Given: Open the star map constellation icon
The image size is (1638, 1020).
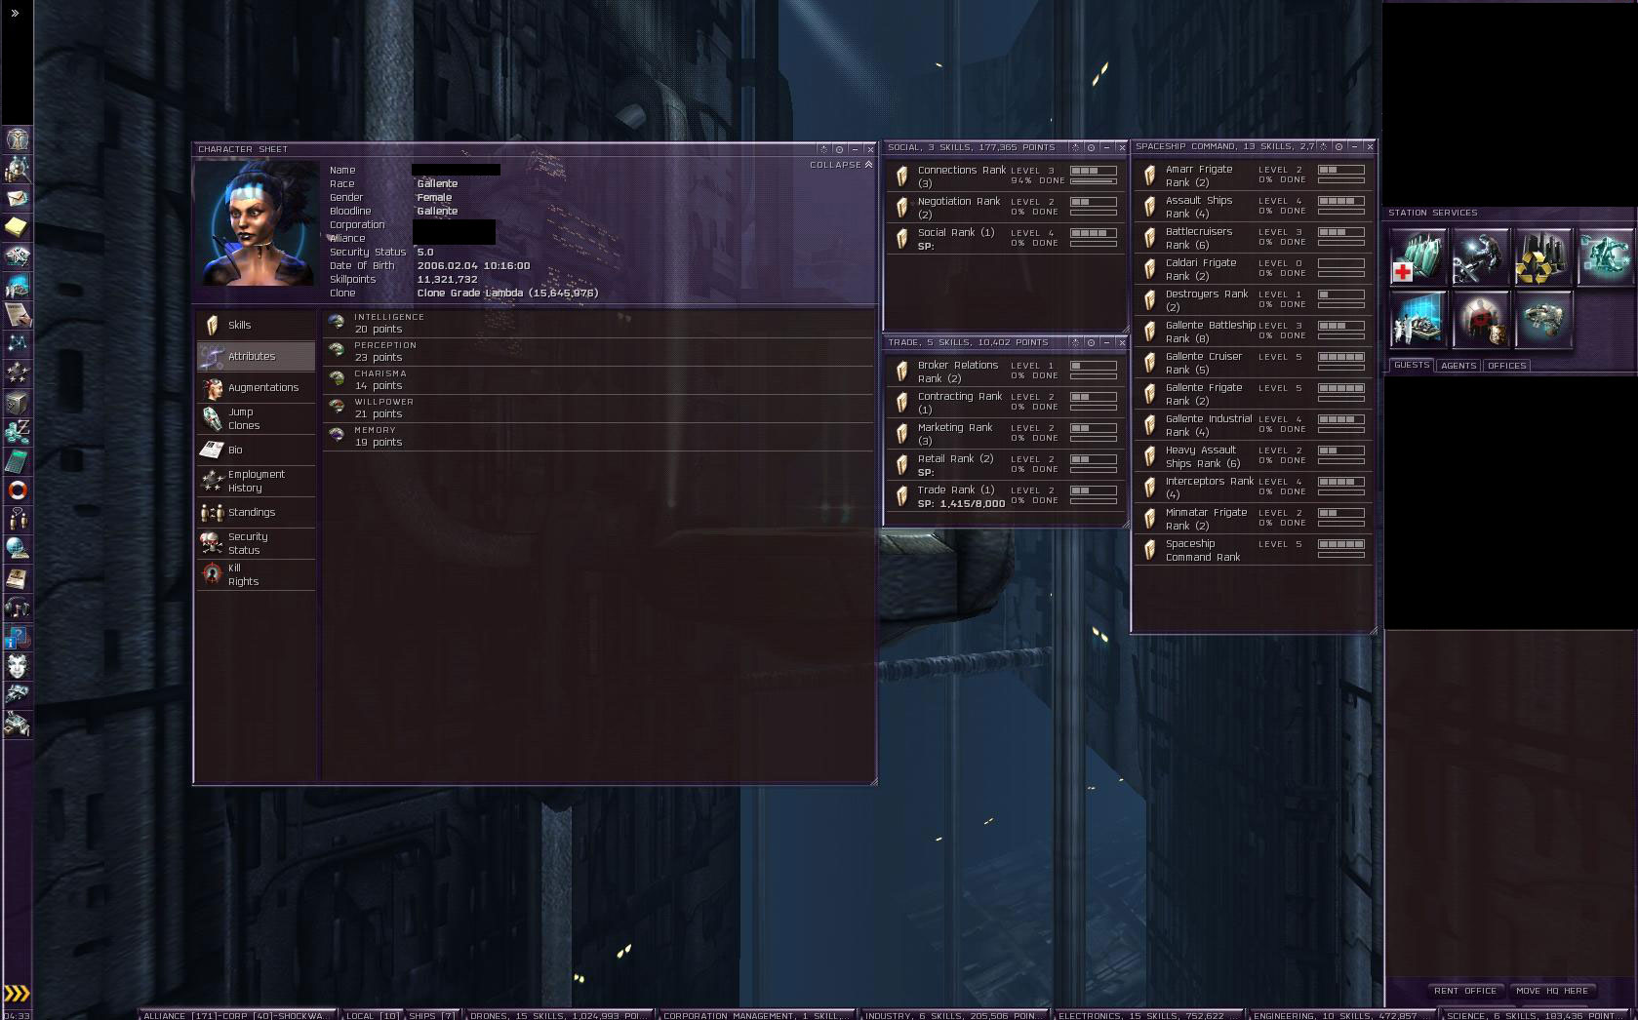Looking at the screenshot, I should [18, 344].
